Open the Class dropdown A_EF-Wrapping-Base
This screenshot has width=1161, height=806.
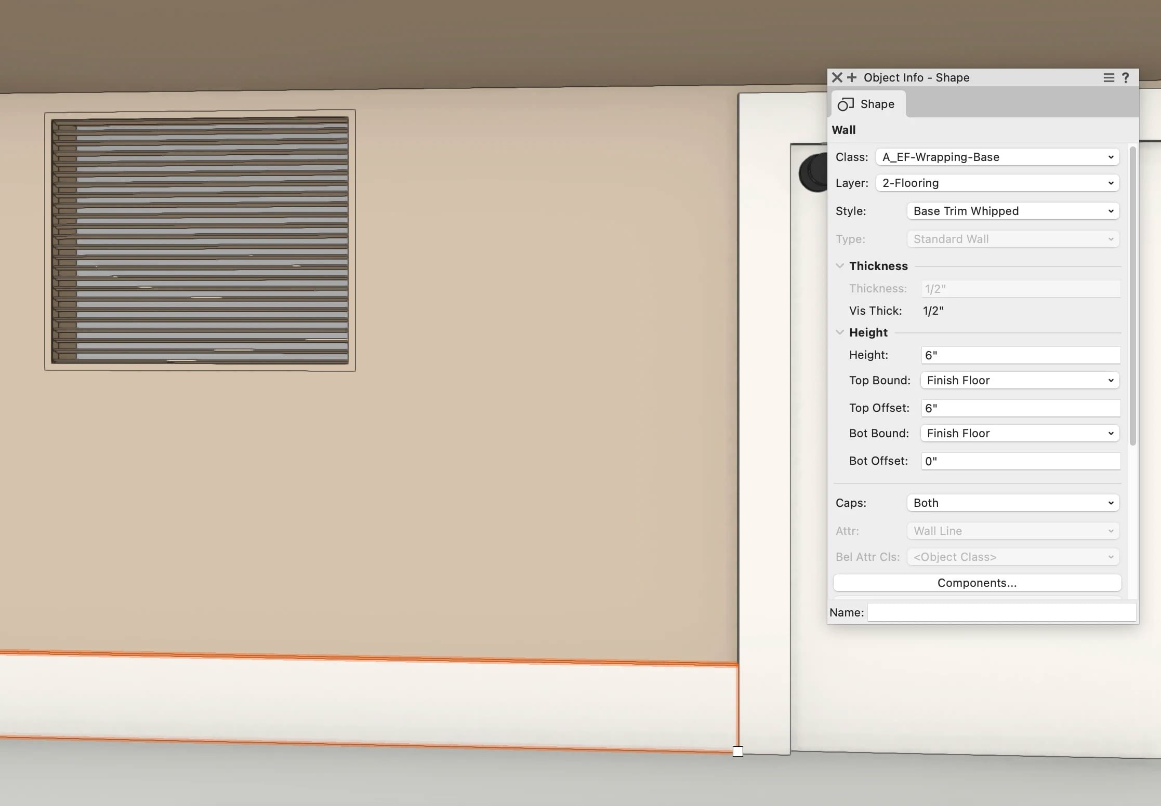pyautogui.click(x=997, y=157)
